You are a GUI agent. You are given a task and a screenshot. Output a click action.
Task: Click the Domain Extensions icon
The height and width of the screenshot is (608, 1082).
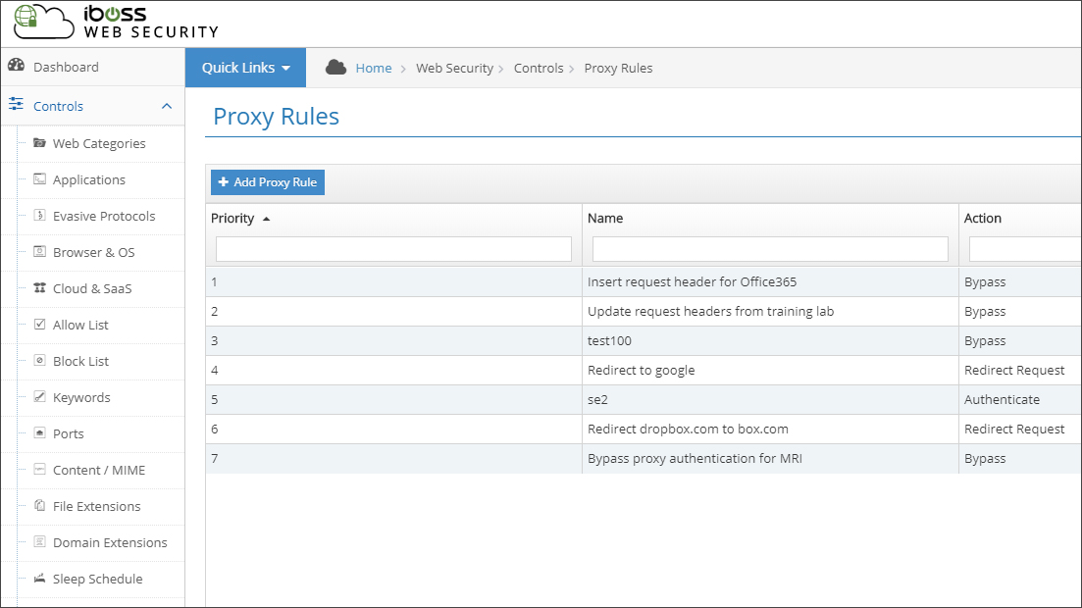click(x=40, y=541)
